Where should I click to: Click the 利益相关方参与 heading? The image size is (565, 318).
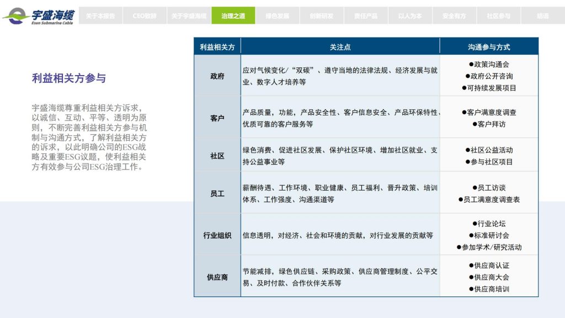69,78
